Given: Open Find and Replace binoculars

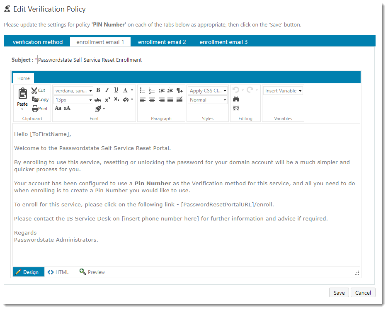Looking at the screenshot, I should tap(236, 99).
